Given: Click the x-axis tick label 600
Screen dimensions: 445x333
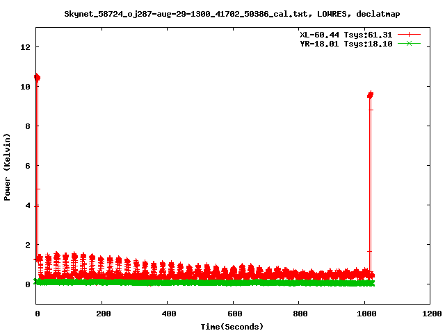Looking at the screenshot, I should click(235, 314).
